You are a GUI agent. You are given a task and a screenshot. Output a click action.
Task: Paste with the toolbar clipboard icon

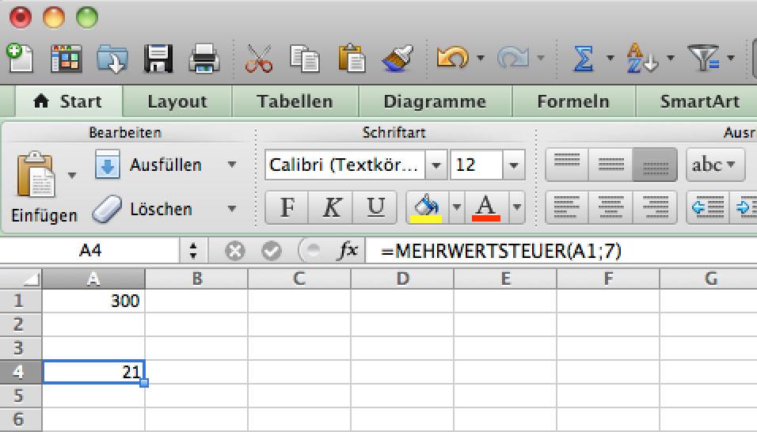[x=352, y=58]
